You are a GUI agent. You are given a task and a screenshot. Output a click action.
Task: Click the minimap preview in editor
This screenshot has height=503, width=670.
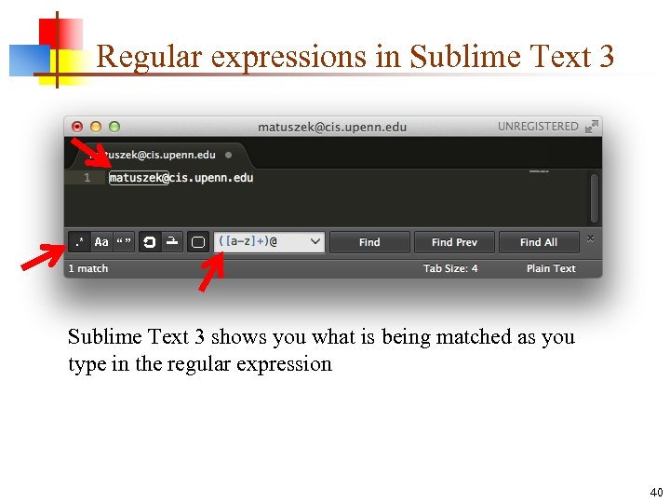pyautogui.click(x=539, y=171)
